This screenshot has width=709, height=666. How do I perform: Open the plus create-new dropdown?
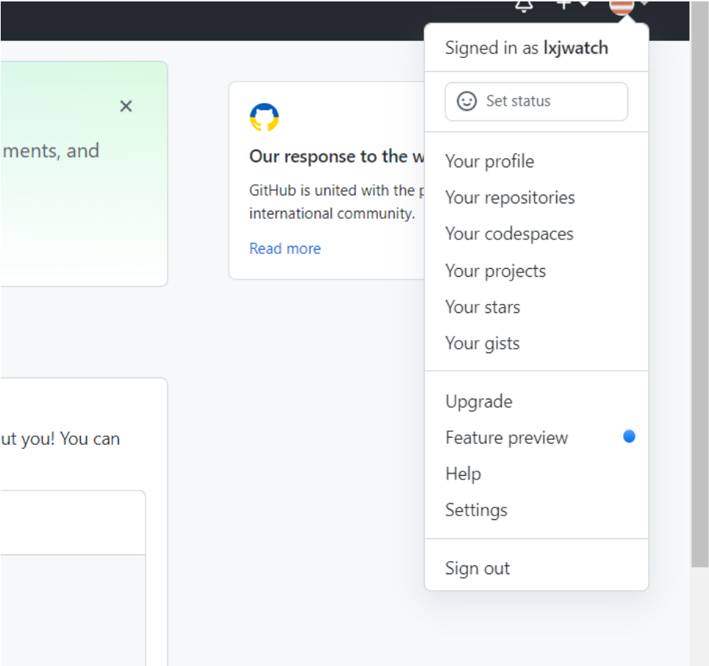click(572, 4)
